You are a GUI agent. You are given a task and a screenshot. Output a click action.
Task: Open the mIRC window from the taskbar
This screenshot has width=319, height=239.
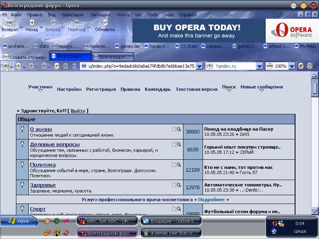point(108,221)
